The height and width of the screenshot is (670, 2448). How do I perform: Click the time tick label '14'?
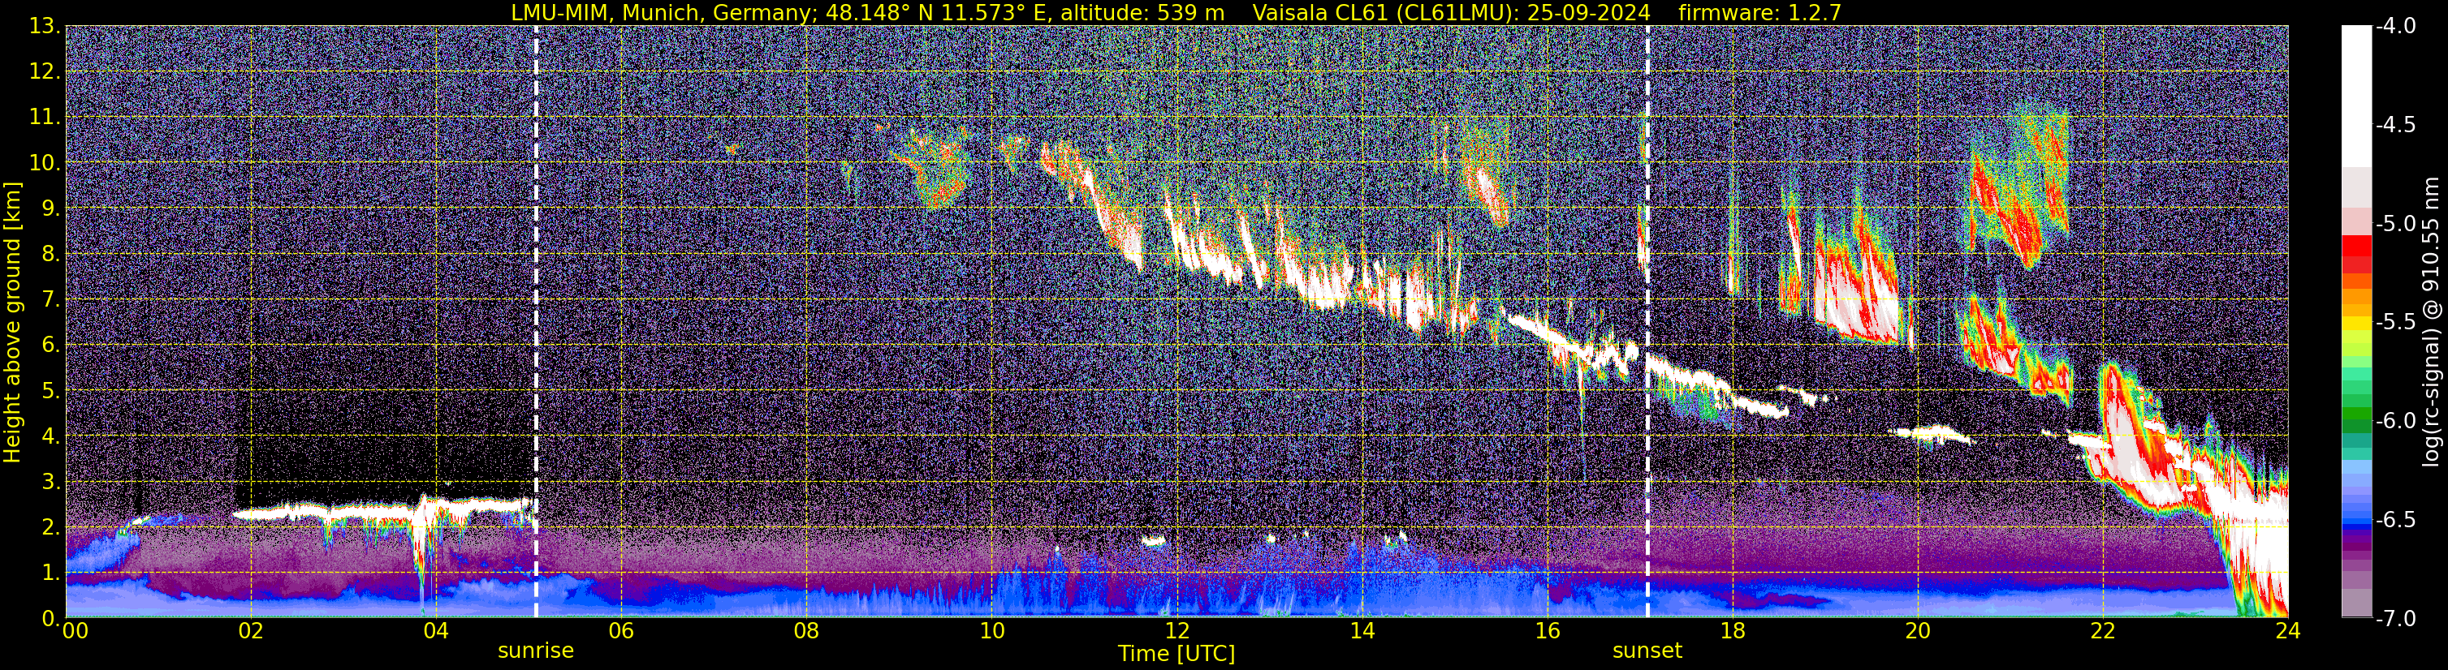(1362, 631)
